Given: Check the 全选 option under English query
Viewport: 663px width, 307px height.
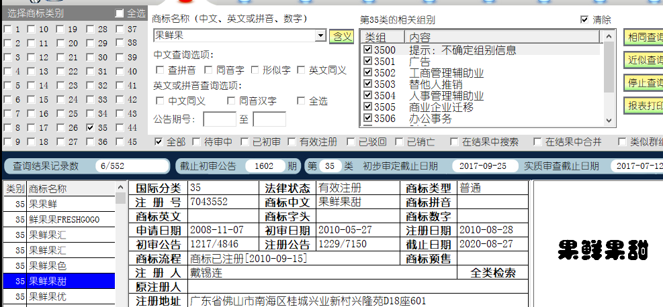Looking at the screenshot, I should point(301,101).
